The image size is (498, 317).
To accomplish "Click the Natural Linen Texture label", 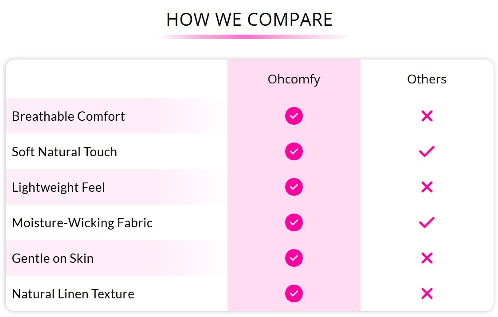I will pos(73,294).
